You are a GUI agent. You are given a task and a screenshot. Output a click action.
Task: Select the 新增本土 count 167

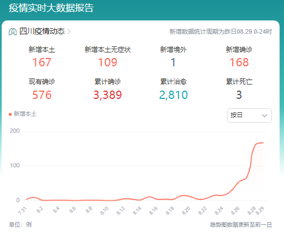(42, 62)
